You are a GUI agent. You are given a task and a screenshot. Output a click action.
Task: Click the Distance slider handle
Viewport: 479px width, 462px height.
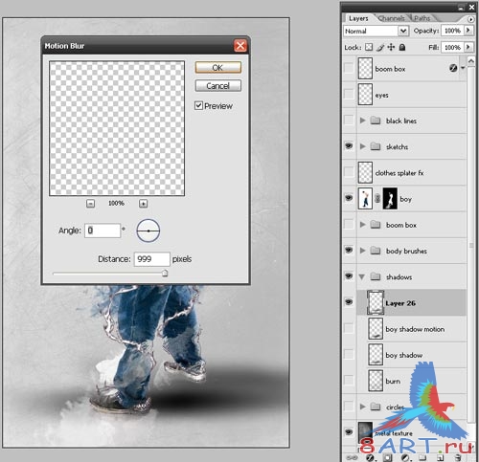tap(165, 273)
